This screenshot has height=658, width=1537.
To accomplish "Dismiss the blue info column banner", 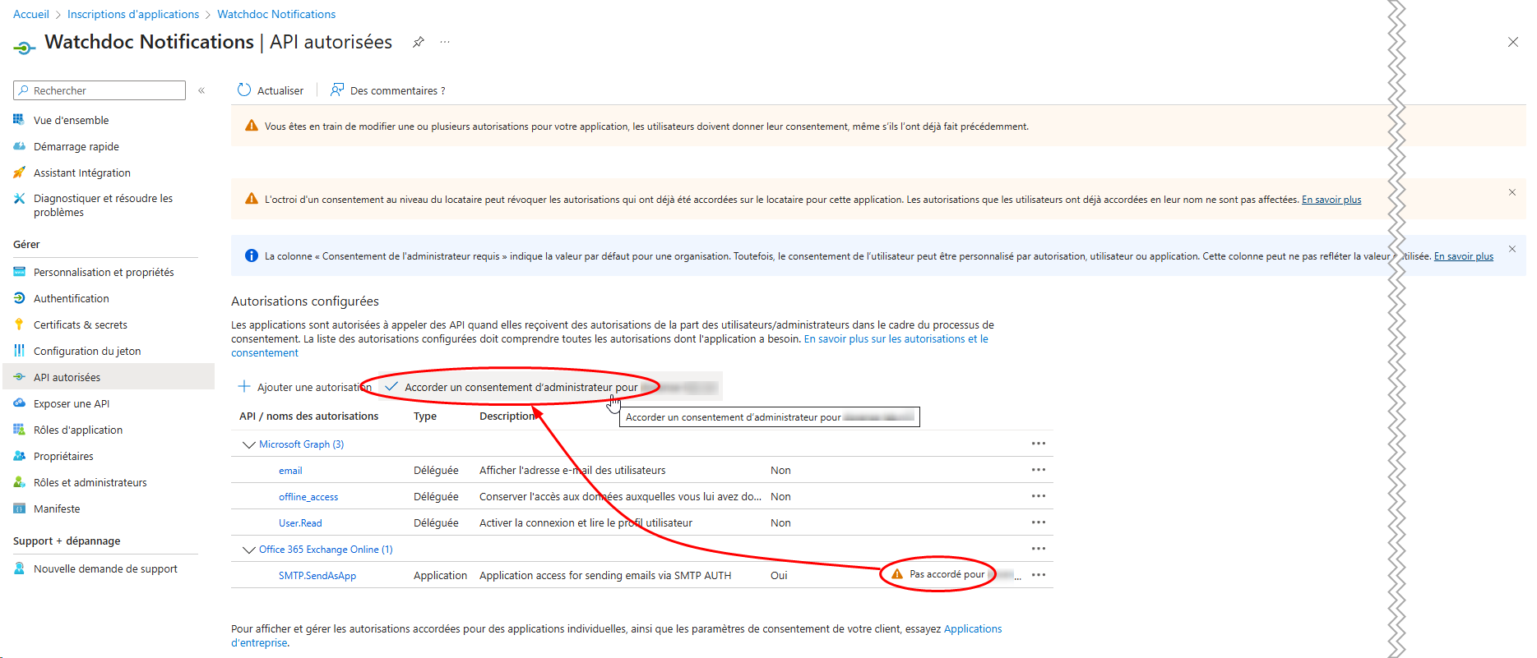I will tap(1512, 249).
